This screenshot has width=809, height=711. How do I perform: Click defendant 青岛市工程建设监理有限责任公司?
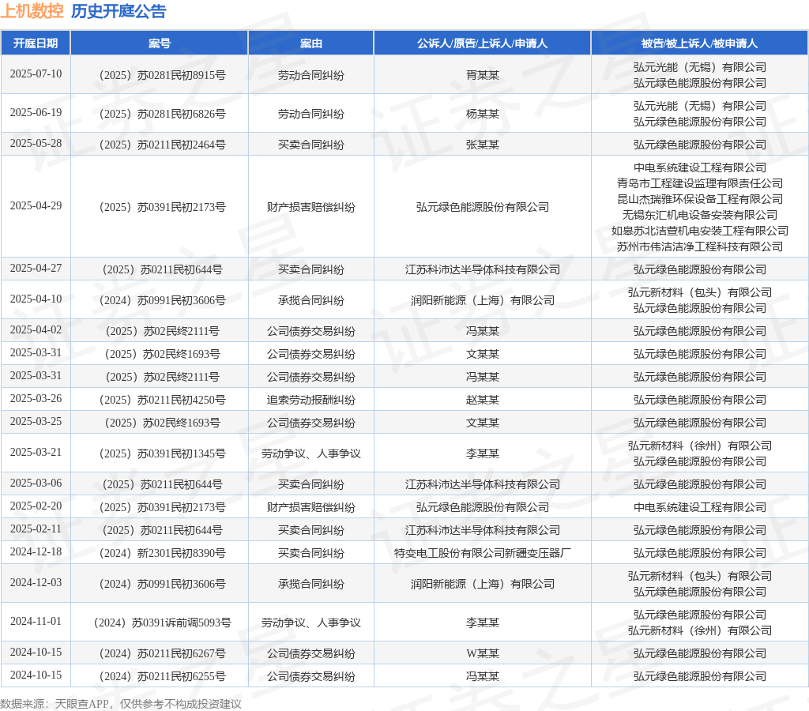click(x=700, y=184)
